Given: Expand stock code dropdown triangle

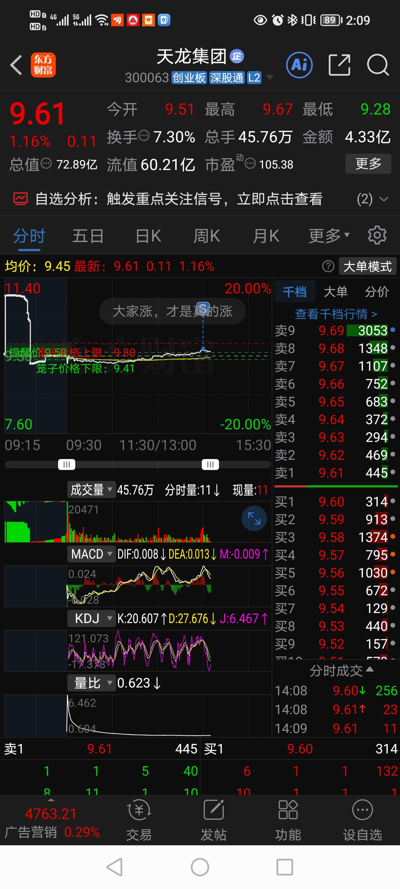Looking at the screenshot, I should point(270,77).
